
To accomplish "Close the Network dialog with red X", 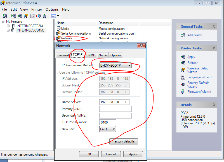I will pyautogui.click(x=141, y=46).
